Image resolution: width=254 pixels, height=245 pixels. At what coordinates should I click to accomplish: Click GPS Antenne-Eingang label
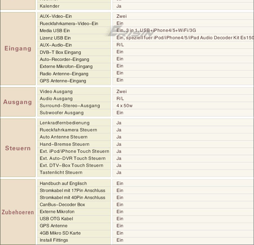pos(63,81)
